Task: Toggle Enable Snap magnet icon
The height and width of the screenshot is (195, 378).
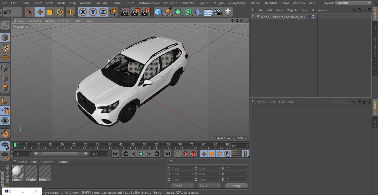Action: [x=5, y=134]
